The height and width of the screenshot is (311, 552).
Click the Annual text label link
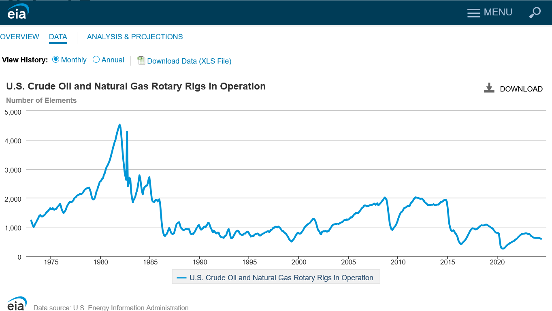pyautogui.click(x=113, y=60)
